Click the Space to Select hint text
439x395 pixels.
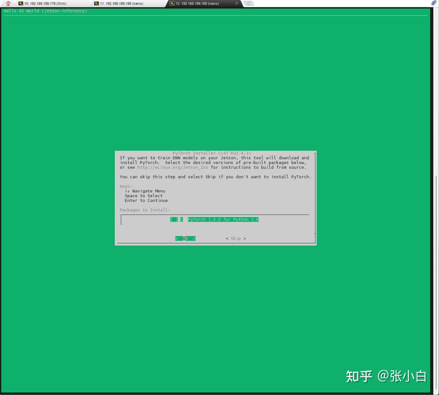point(144,196)
